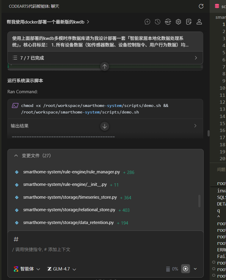The height and width of the screenshot is (280, 226).
Task: Open the MCP settings icon
Action: [x=168, y=22]
